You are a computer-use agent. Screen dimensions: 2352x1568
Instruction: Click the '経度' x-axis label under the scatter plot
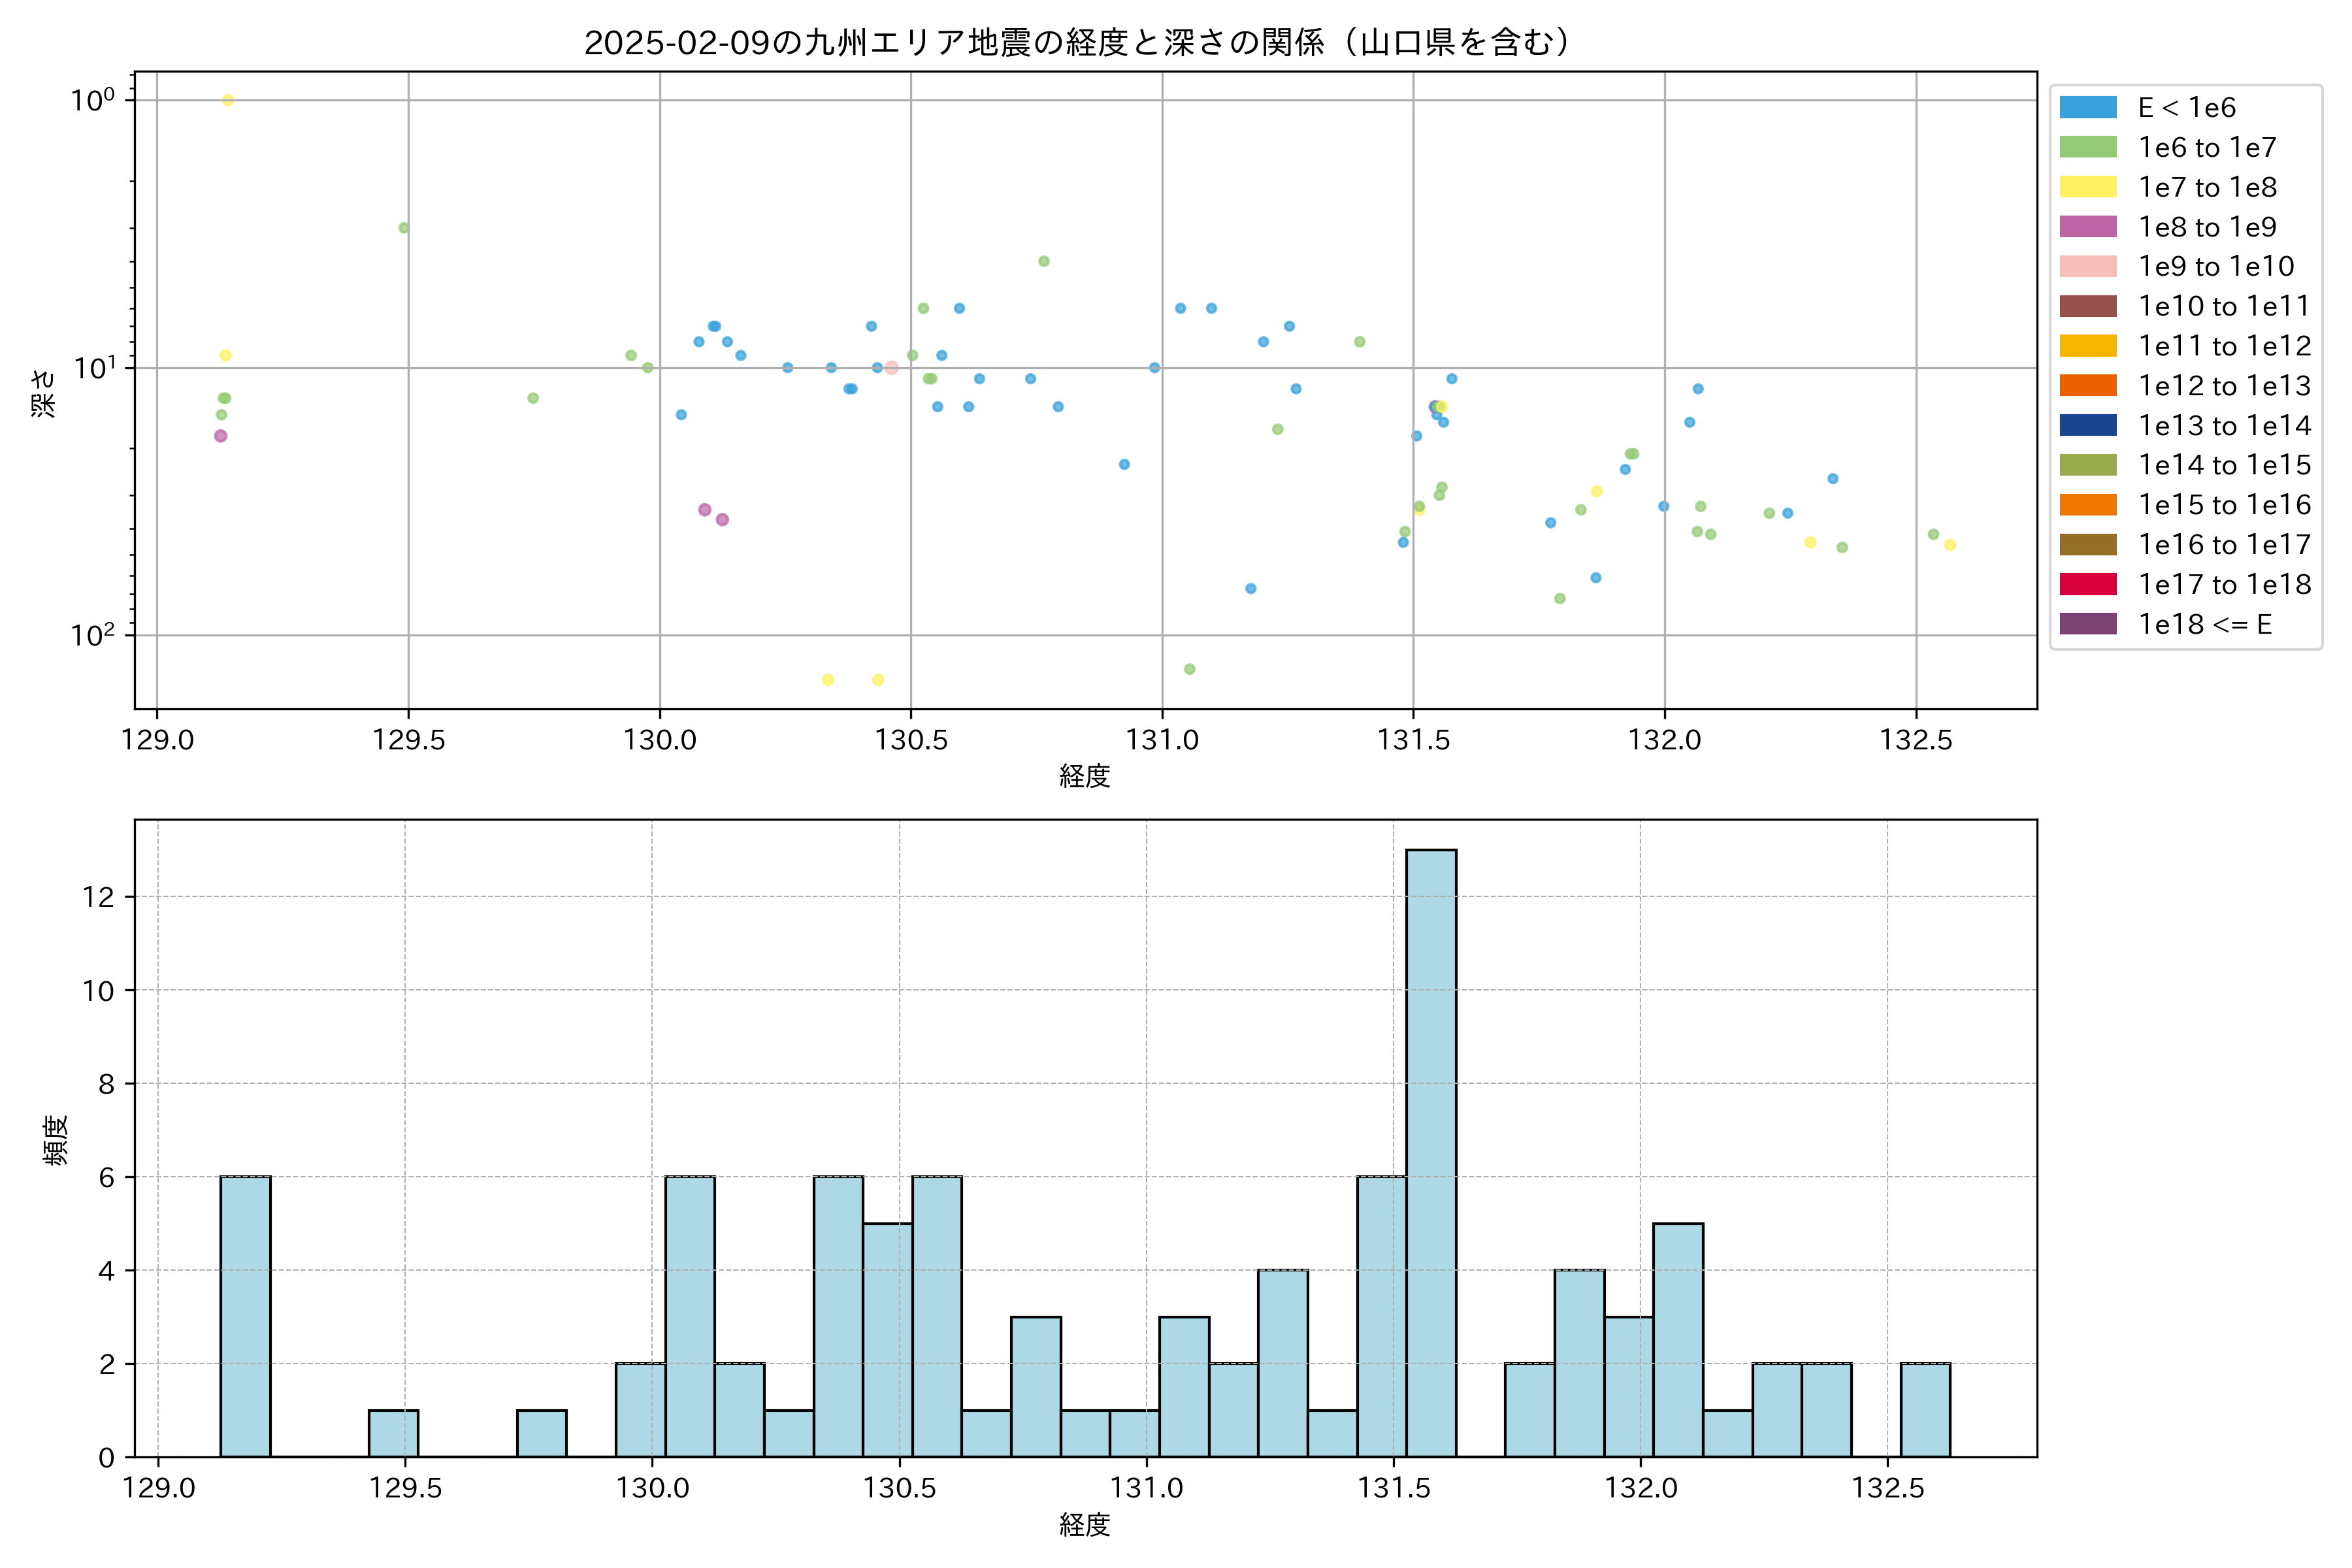tap(1085, 776)
